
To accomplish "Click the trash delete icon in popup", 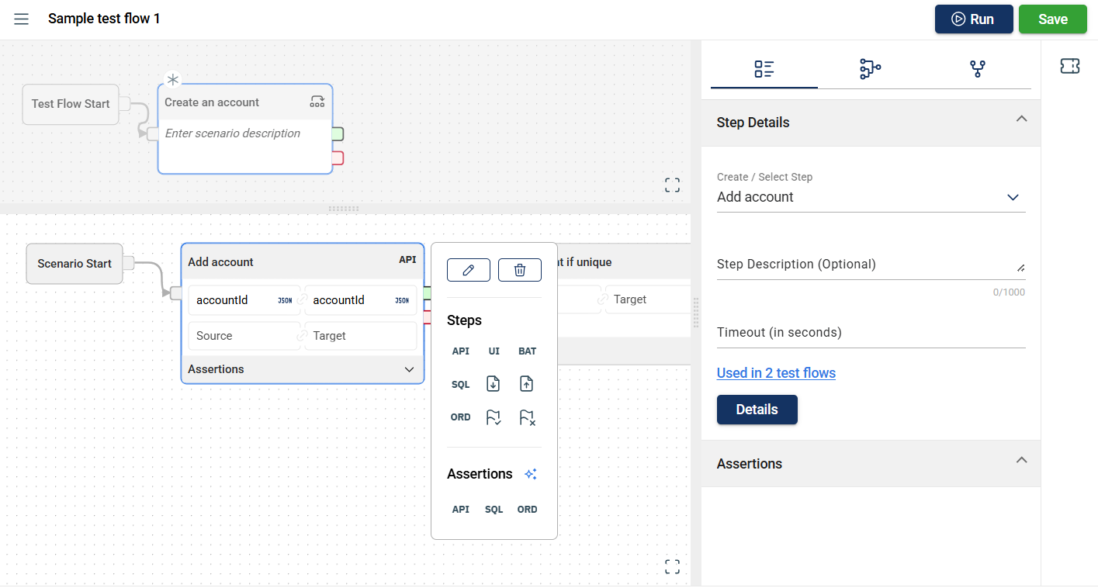I will coord(519,270).
